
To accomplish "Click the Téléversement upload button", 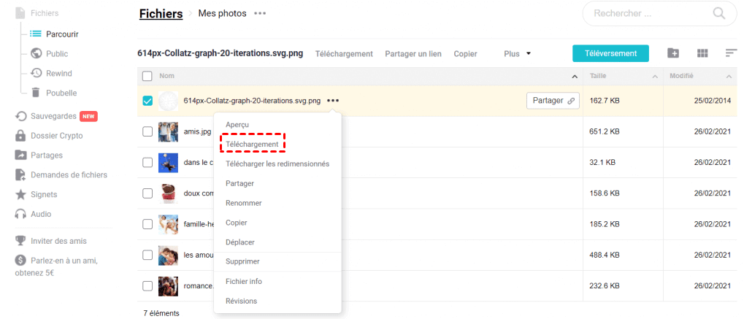I will click(610, 53).
